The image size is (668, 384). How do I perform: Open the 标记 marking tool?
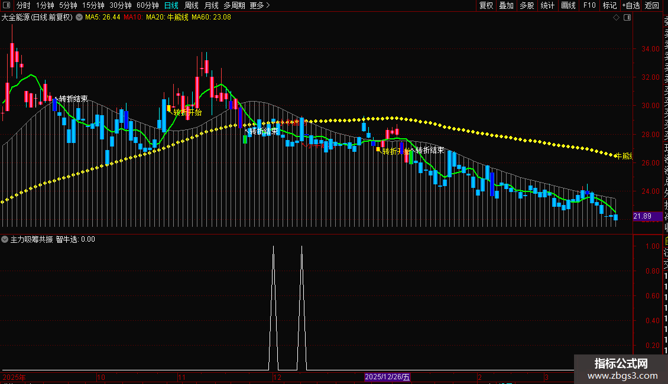[x=609, y=5]
